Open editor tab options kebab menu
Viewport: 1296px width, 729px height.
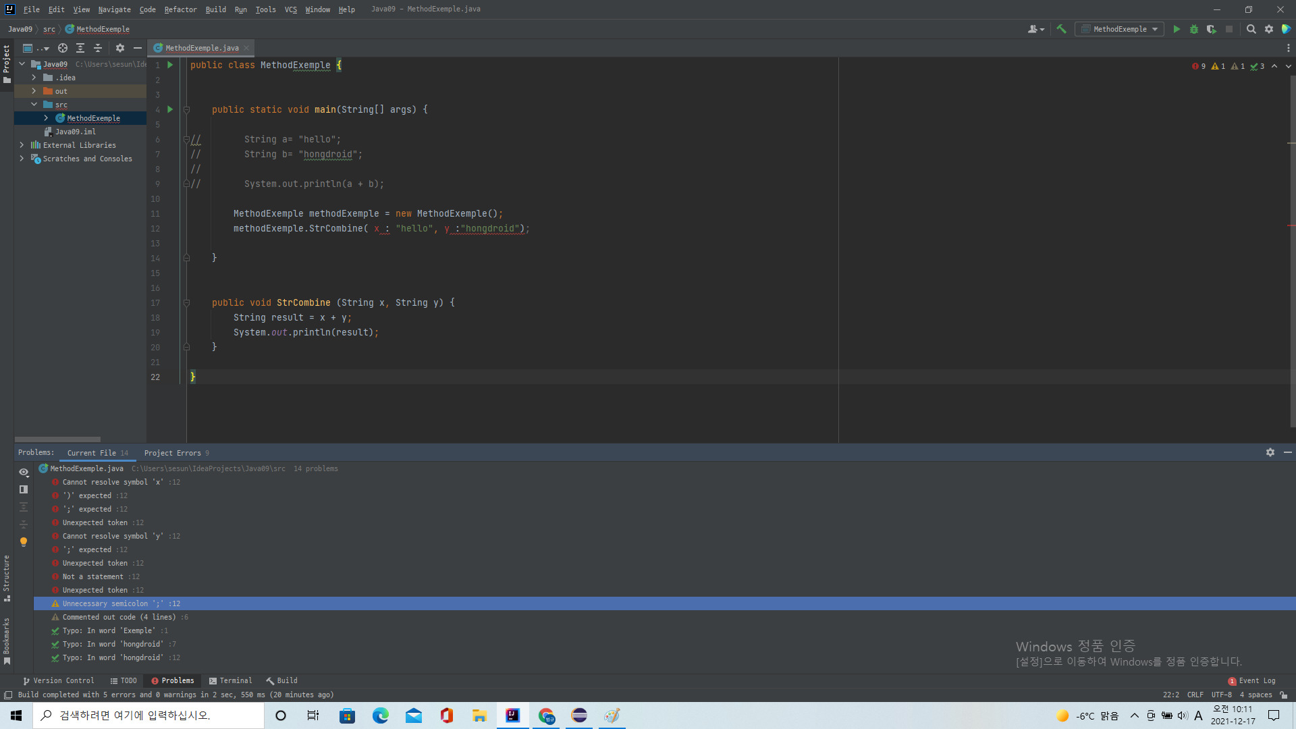click(1289, 48)
